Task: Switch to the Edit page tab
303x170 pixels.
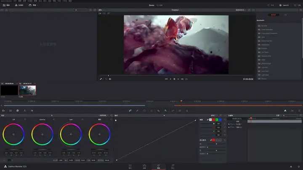Action: (x=144, y=166)
